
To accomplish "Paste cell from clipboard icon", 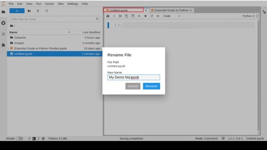I will 133,16.
